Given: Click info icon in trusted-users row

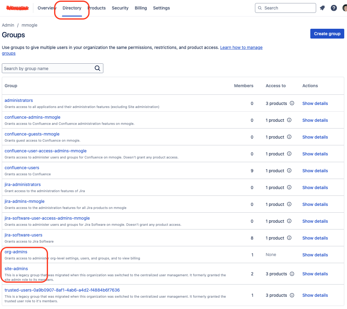Looking at the screenshot, I should 292,295.
